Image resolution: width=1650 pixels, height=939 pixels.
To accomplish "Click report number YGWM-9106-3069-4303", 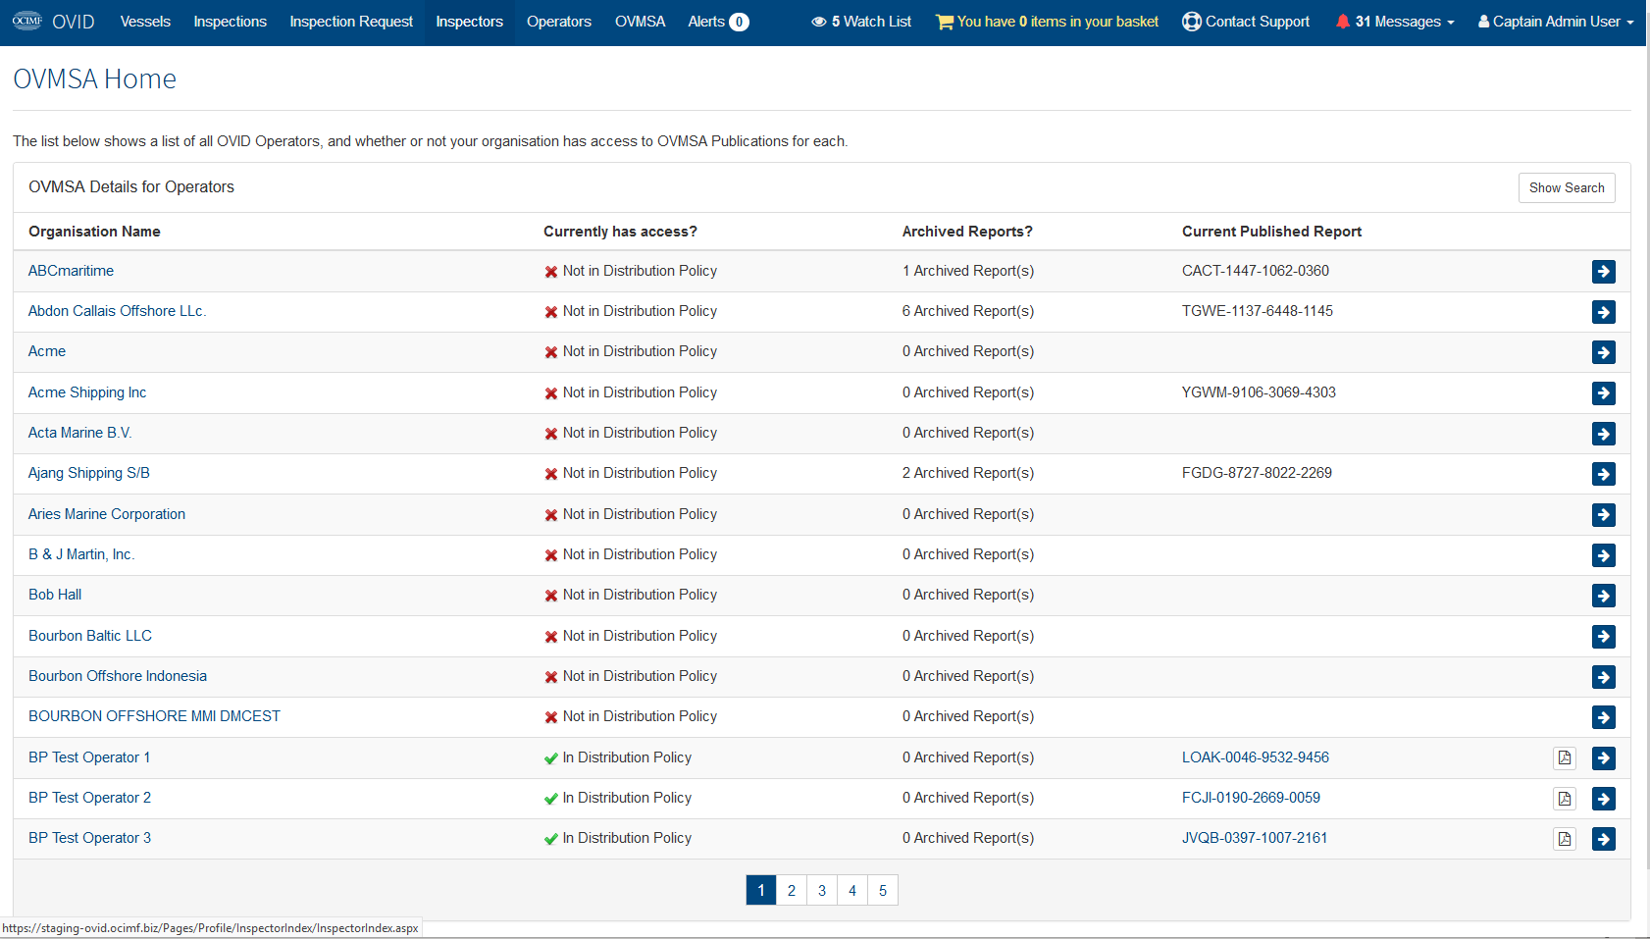I will pyautogui.click(x=1259, y=392).
